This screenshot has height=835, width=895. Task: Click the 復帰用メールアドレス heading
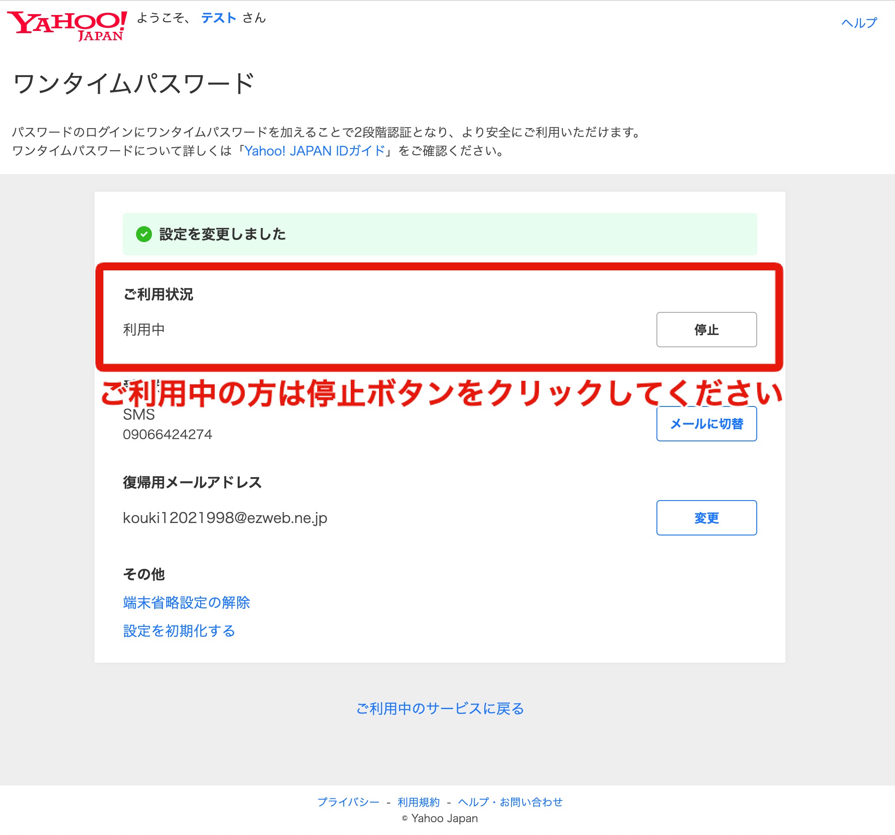point(193,482)
